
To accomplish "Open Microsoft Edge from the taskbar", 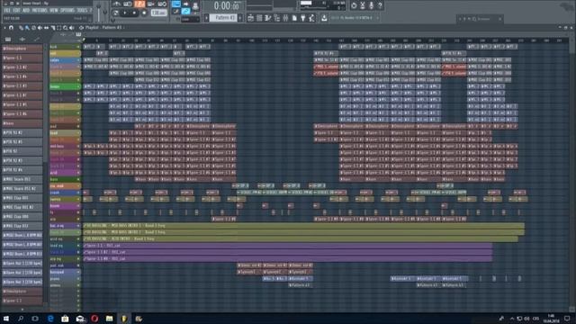I will pyautogui.click(x=50, y=319).
